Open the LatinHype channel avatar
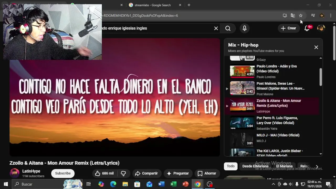The height and width of the screenshot is (189, 336). [15, 173]
